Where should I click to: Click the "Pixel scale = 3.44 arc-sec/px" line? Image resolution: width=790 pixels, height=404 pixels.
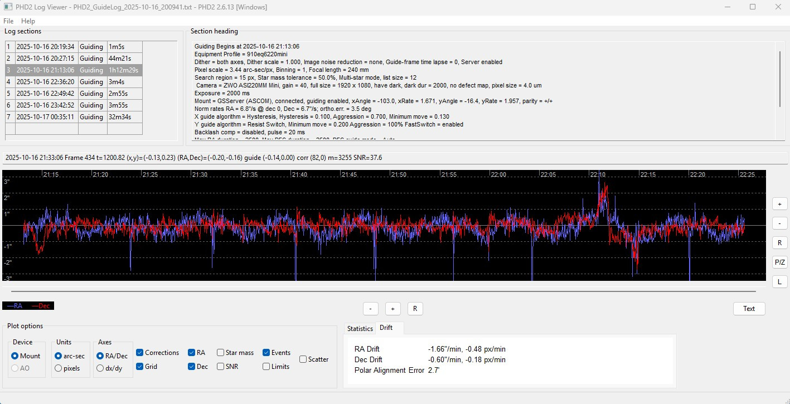pyautogui.click(x=282, y=70)
